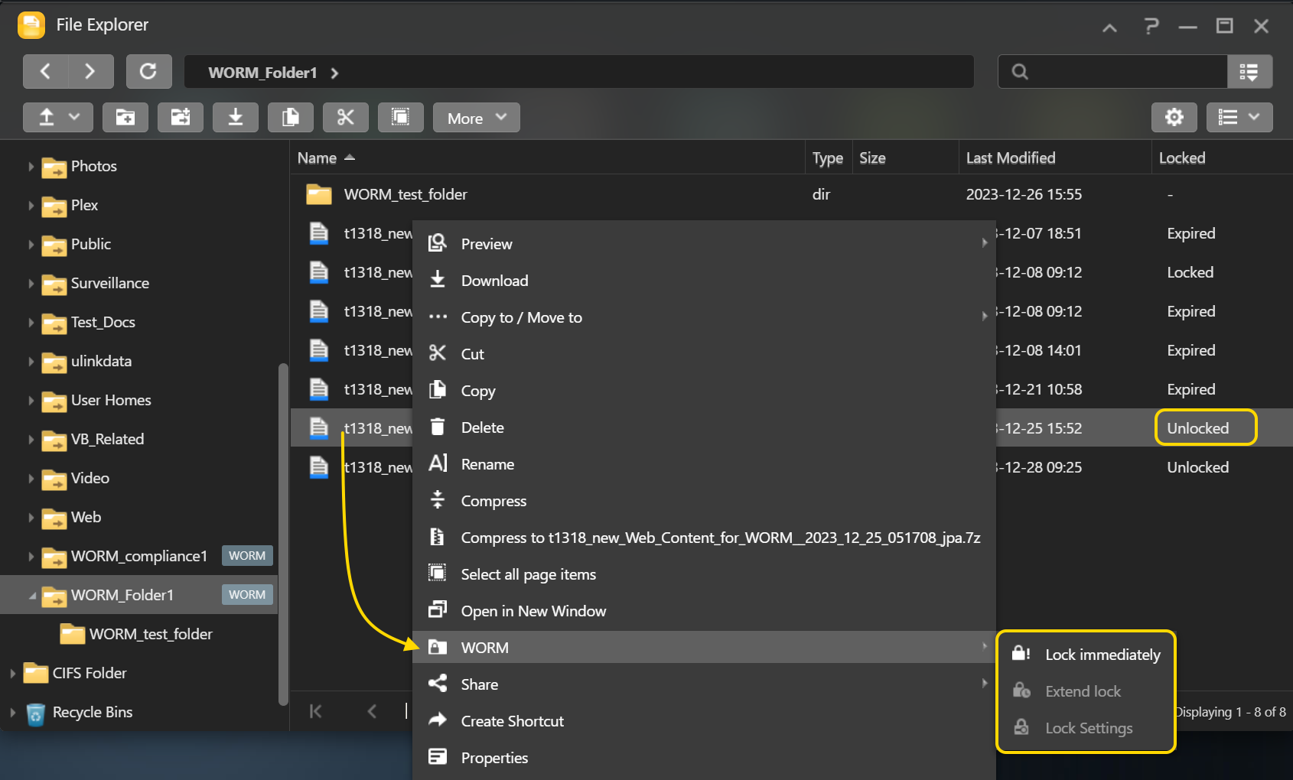The height and width of the screenshot is (780, 1293).
Task: Expand the CIFS Folder tree arrow
Action: coord(13,674)
